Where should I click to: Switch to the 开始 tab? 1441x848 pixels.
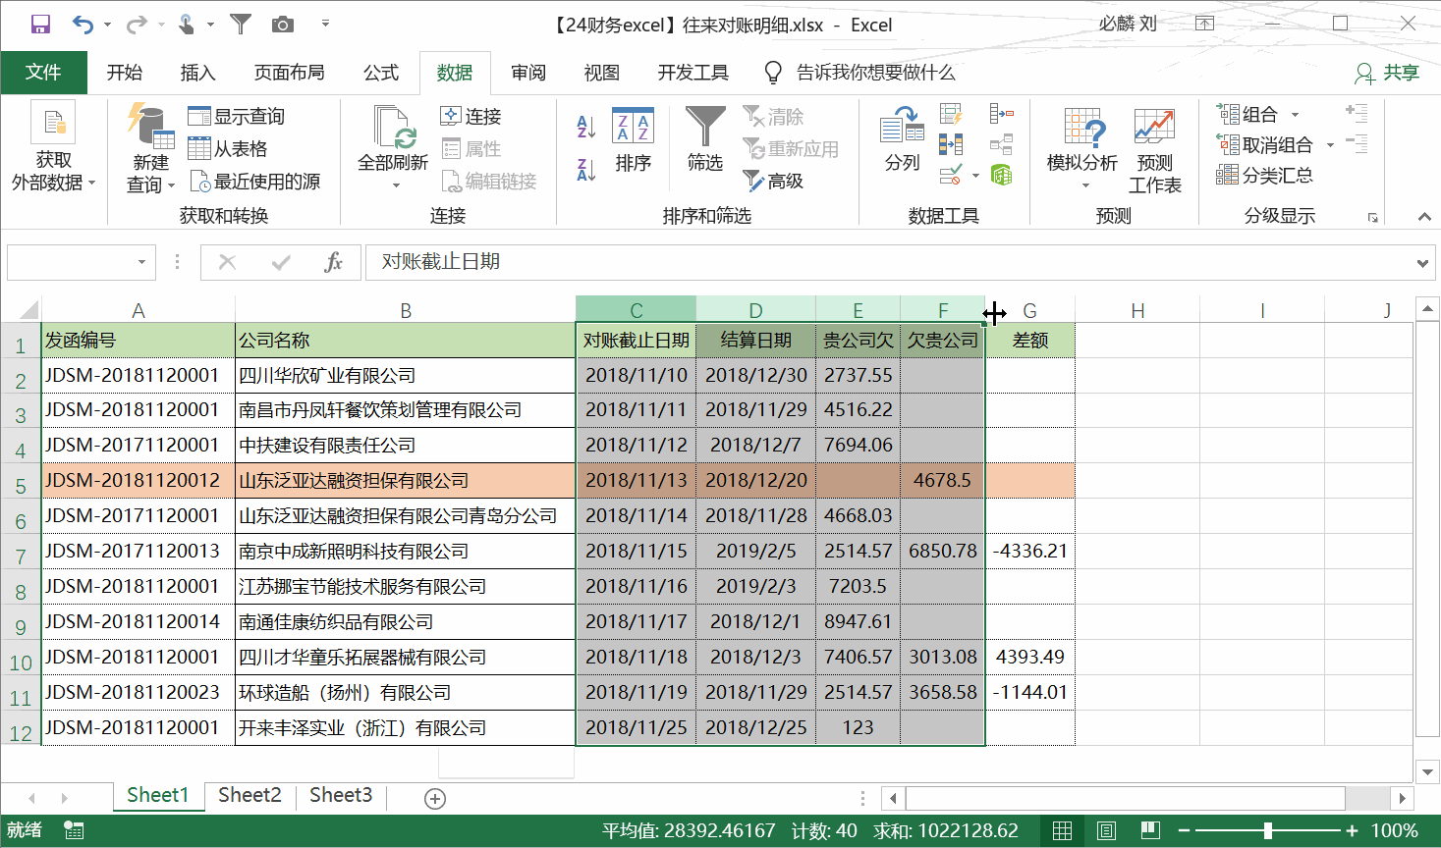pos(125,73)
